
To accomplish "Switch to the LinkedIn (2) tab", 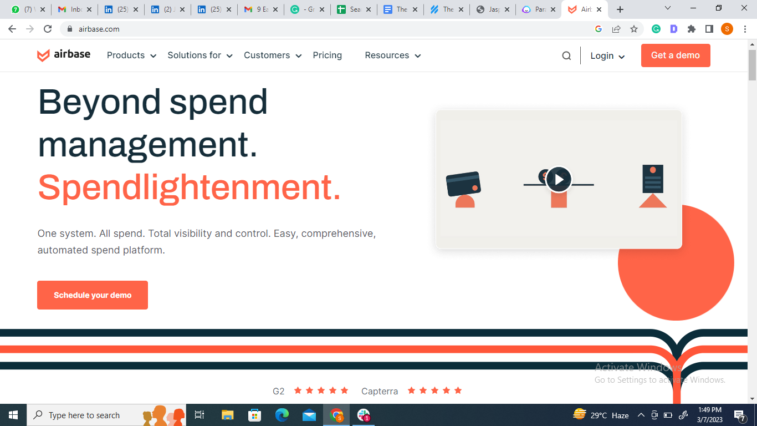I will click(x=167, y=9).
